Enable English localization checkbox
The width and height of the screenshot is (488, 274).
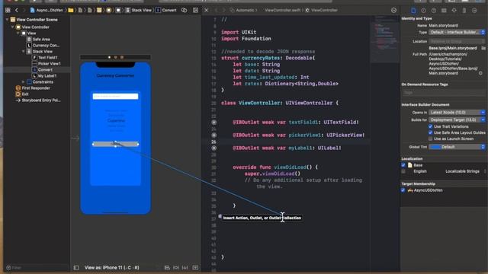[403, 171]
